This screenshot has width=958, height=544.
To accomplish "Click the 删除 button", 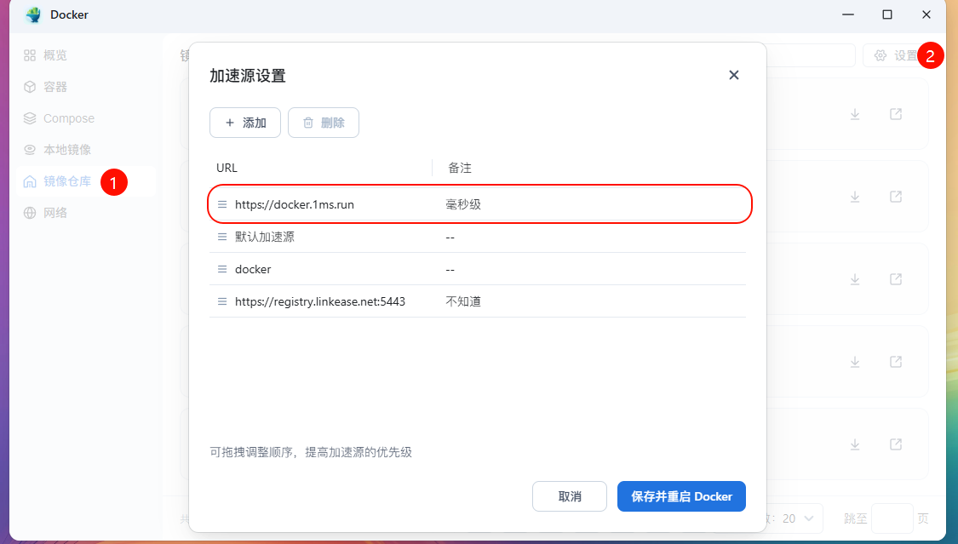I will pos(324,123).
